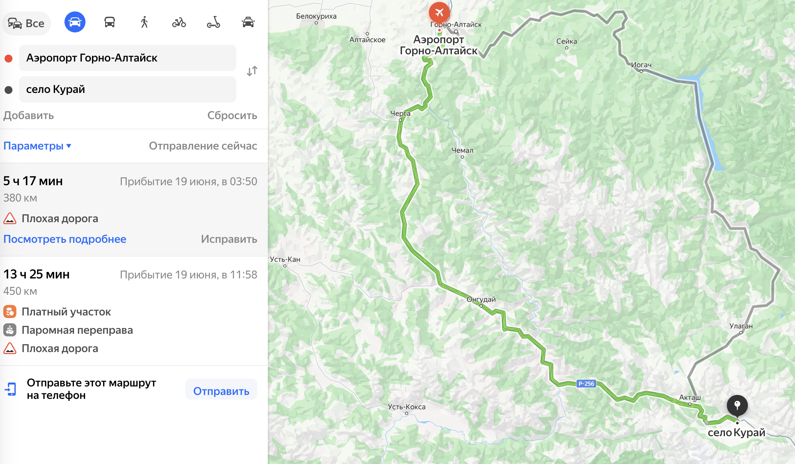
Task: Select the taxi route mode
Action: [x=248, y=23]
